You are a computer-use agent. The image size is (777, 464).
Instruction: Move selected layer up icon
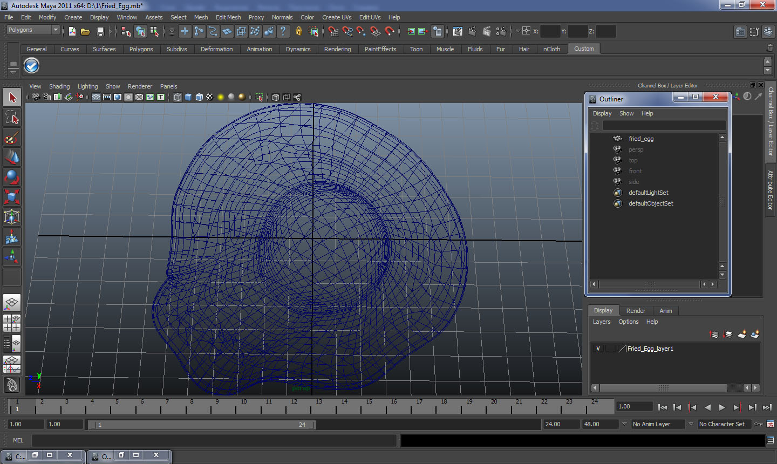pyautogui.click(x=714, y=335)
